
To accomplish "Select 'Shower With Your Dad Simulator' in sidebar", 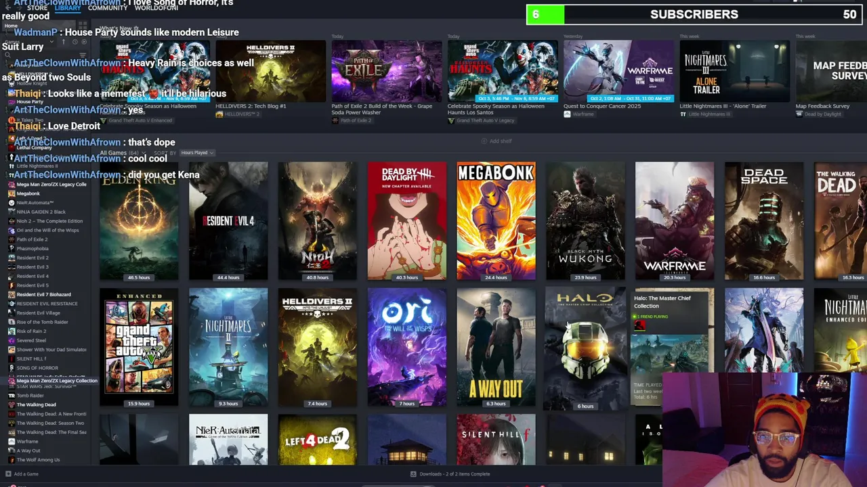I will click(x=51, y=350).
